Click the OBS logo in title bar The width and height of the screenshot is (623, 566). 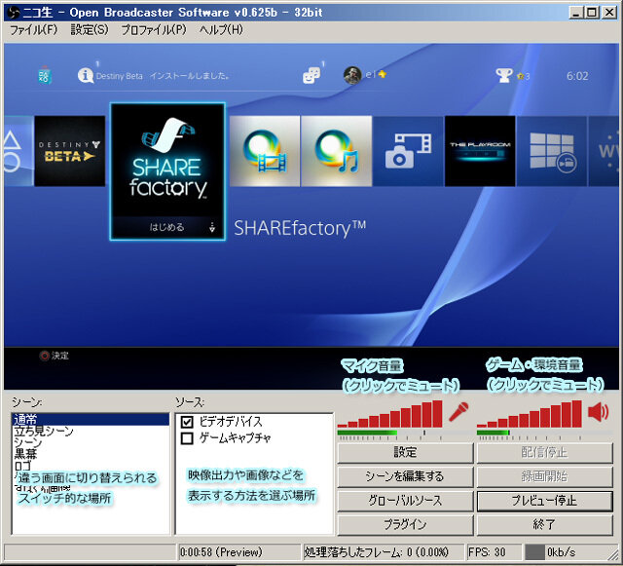(x=15, y=13)
